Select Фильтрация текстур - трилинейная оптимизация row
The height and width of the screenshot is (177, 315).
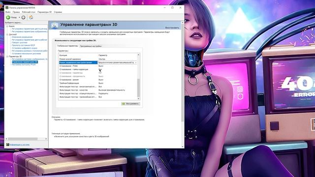(98, 97)
